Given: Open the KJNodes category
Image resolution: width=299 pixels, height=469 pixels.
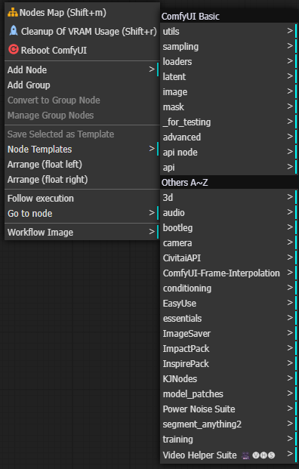Looking at the screenshot, I should (x=229, y=379).
